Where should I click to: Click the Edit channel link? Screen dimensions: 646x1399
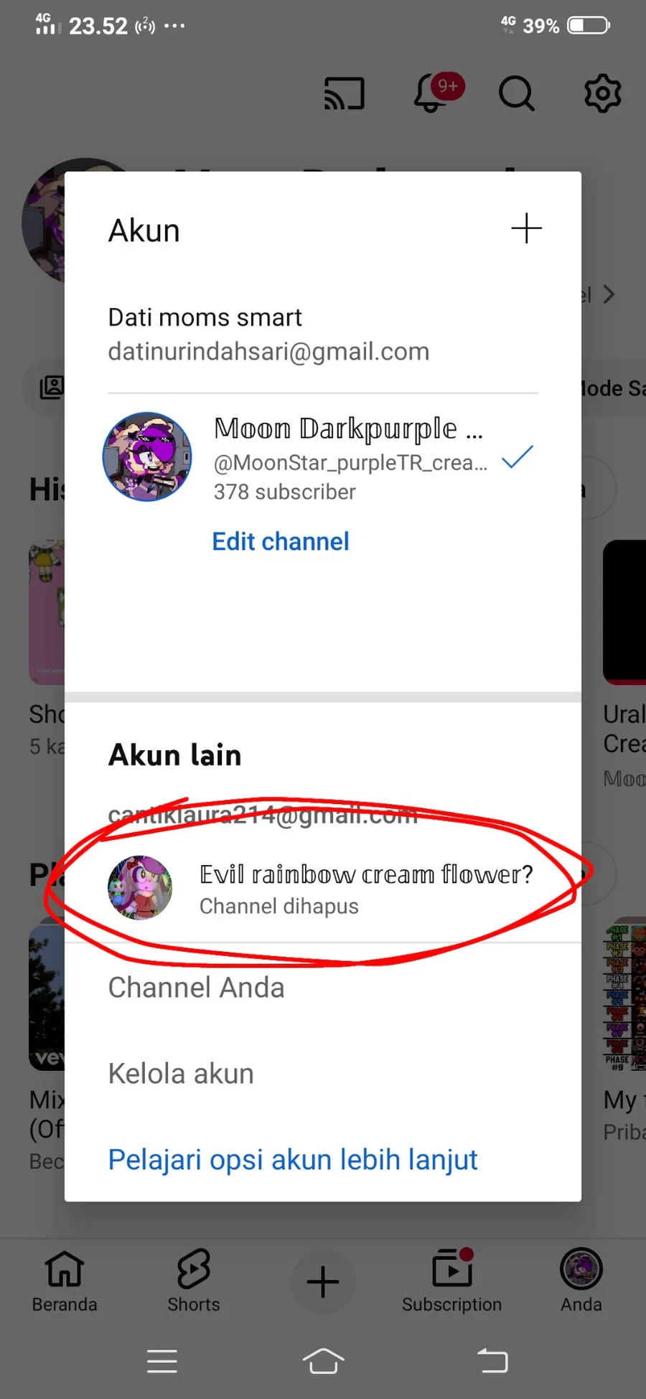click(x=281, y=541)
